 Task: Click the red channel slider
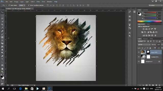pyautogui.click(x=150, y=13)
